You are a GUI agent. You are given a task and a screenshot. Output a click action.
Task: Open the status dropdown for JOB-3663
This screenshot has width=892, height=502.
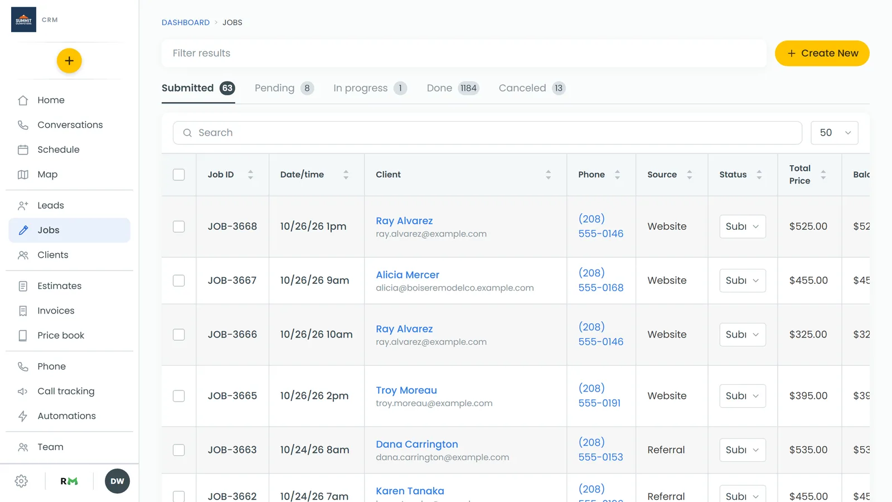pos(743,450)
